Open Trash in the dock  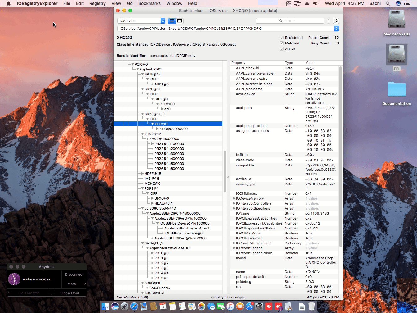pyautogui.click(x=312, y=307)
